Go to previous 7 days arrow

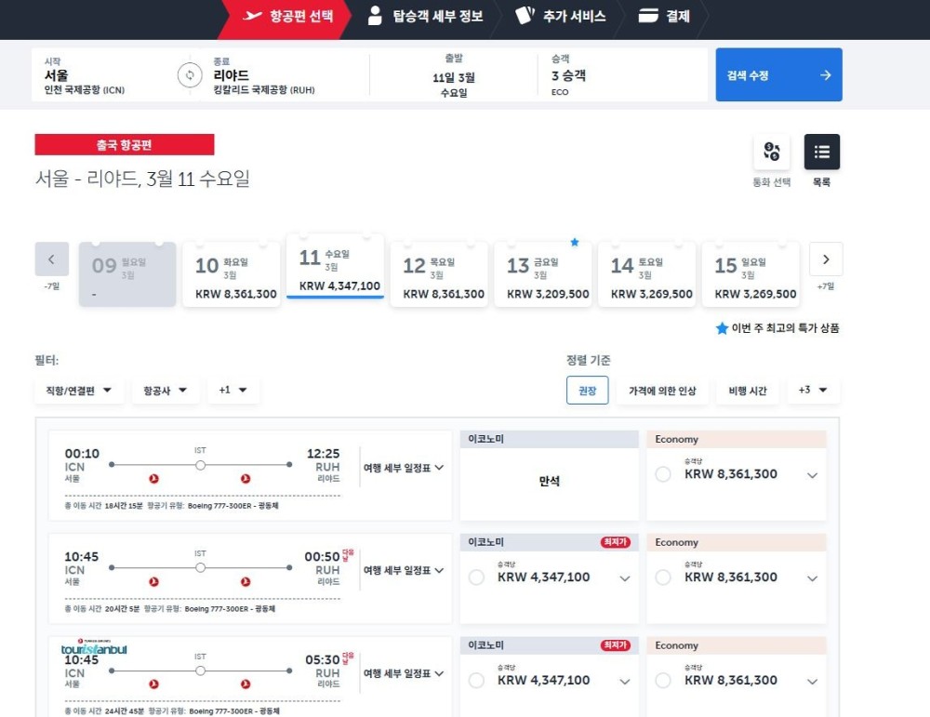click(x=52, y=259)
